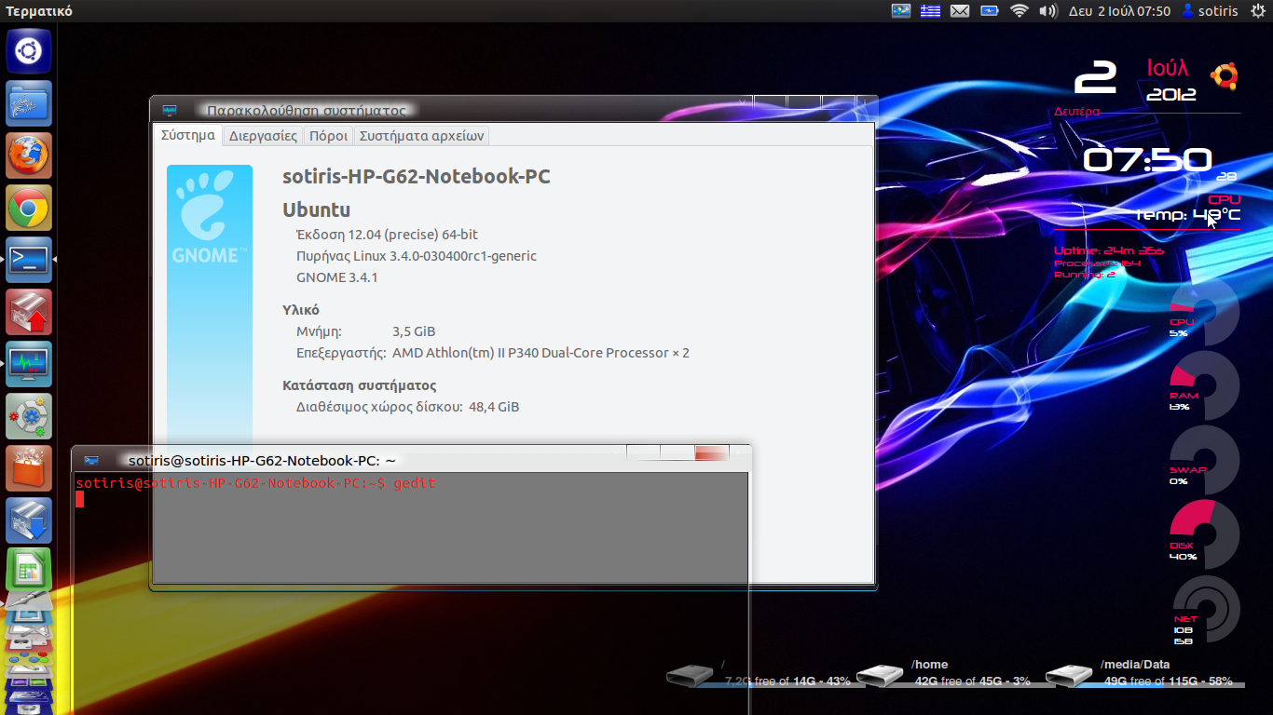Open the sotiris user menu
Screen dimensions: 1273x715
click(1210, 11)
